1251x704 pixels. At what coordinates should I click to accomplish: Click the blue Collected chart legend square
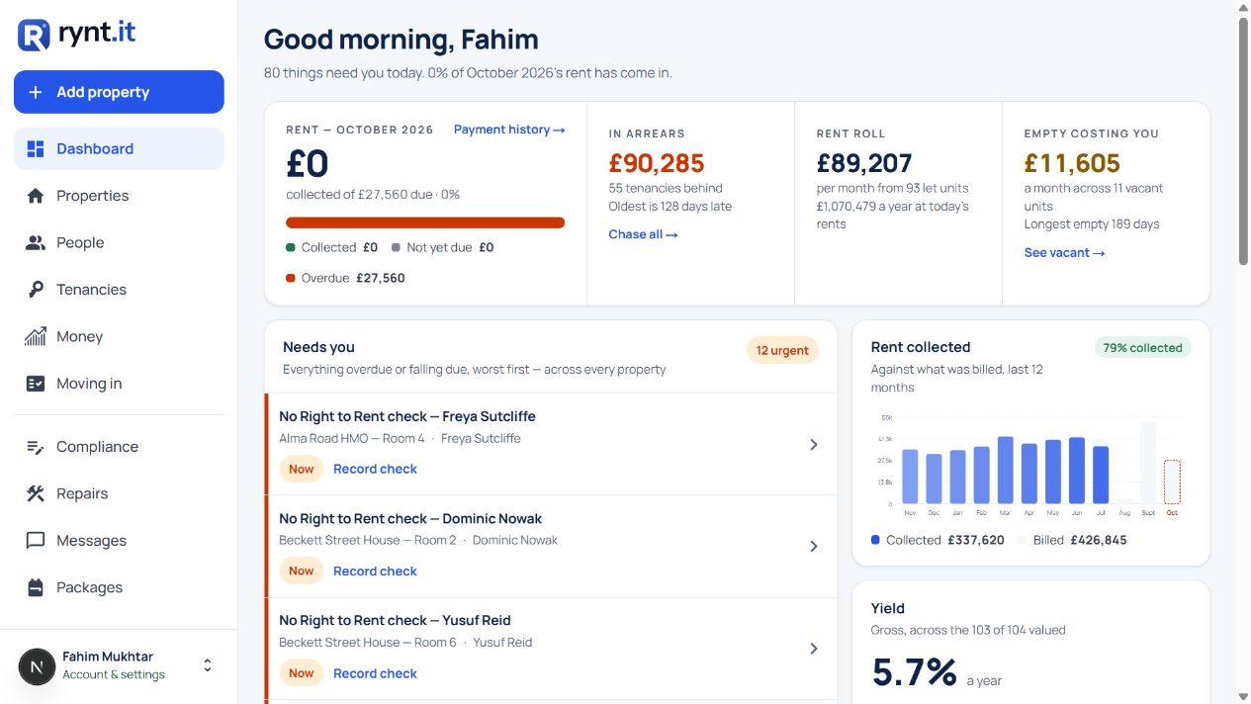[875, 540]
